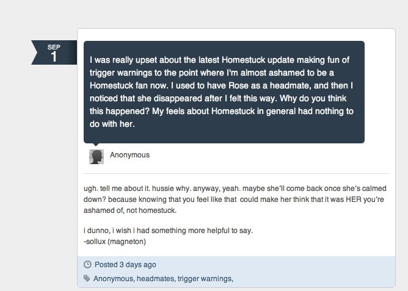Click the clock icon beside Posted
The width and height of the screenshot is (408, 291).
pyautogui.click(x=87, y=265)
